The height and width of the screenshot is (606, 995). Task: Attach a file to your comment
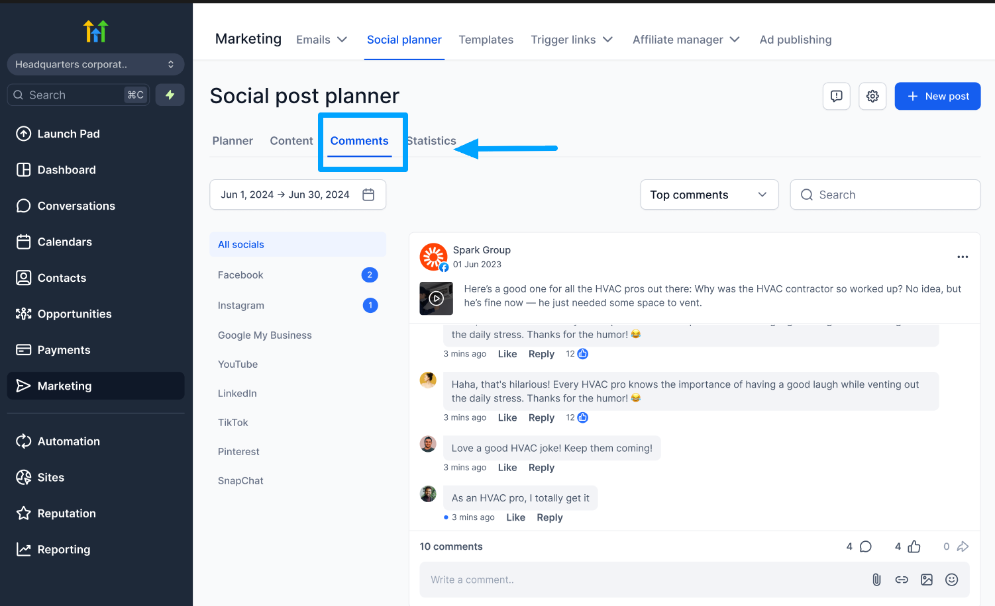[x=876, y=580]
